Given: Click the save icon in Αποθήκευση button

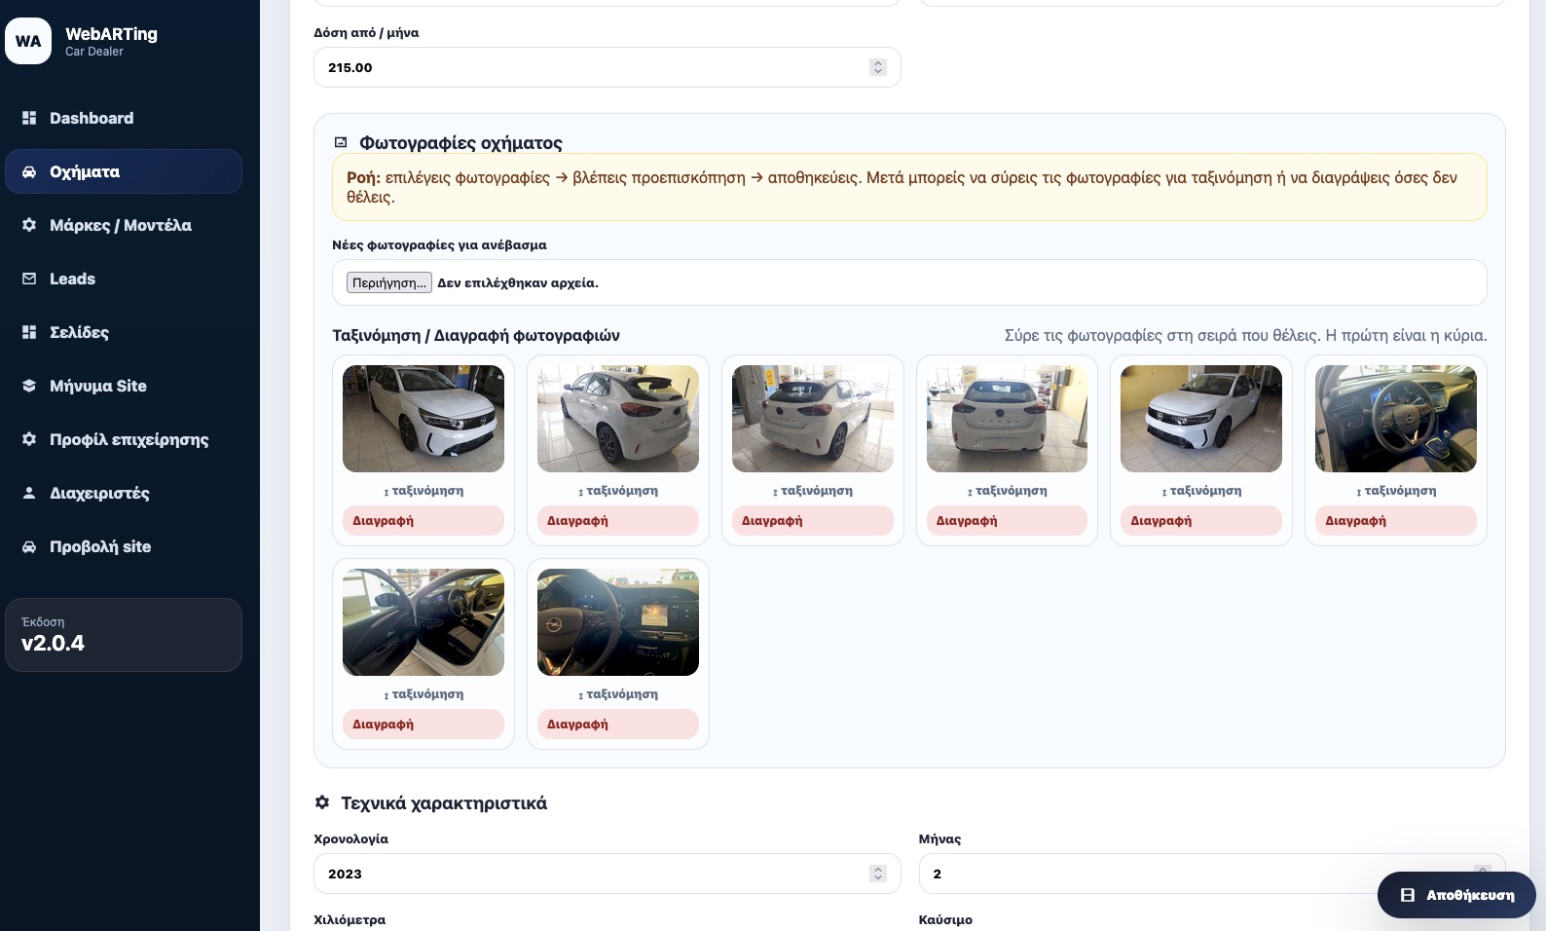Looking at the screenshot, I should point(1408,895).
